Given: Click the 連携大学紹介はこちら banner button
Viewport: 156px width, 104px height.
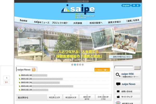Looking at the screenshot, I should pyautogui.click(x=121, y=57).
